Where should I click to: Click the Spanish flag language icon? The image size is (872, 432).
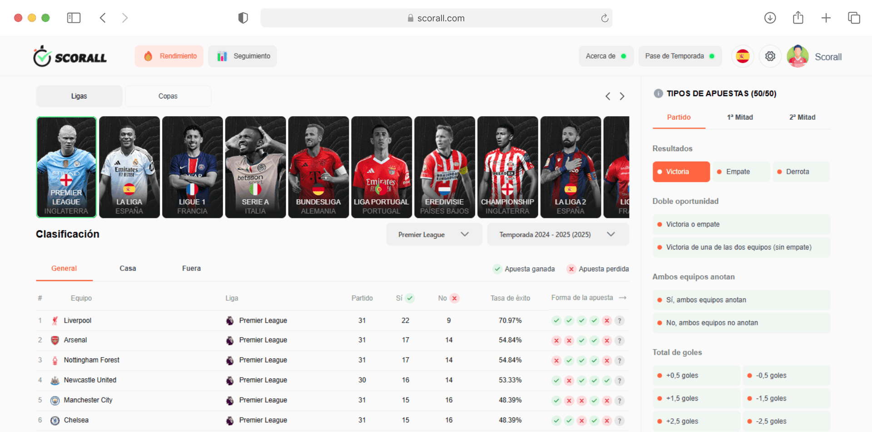[743, 56]
